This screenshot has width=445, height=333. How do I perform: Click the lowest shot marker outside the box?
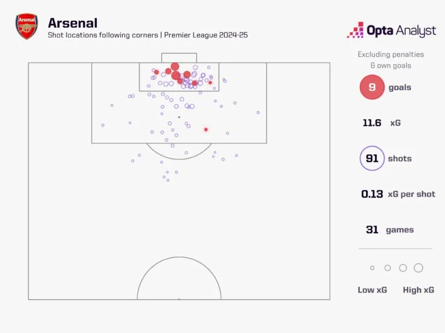pyautogui.click(x=168, y=180)
